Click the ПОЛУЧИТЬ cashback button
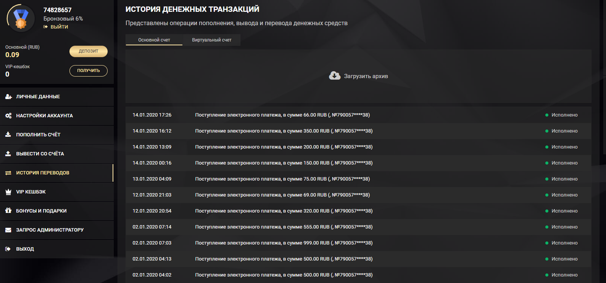This screenshot has width=606, height=283. 89,71
